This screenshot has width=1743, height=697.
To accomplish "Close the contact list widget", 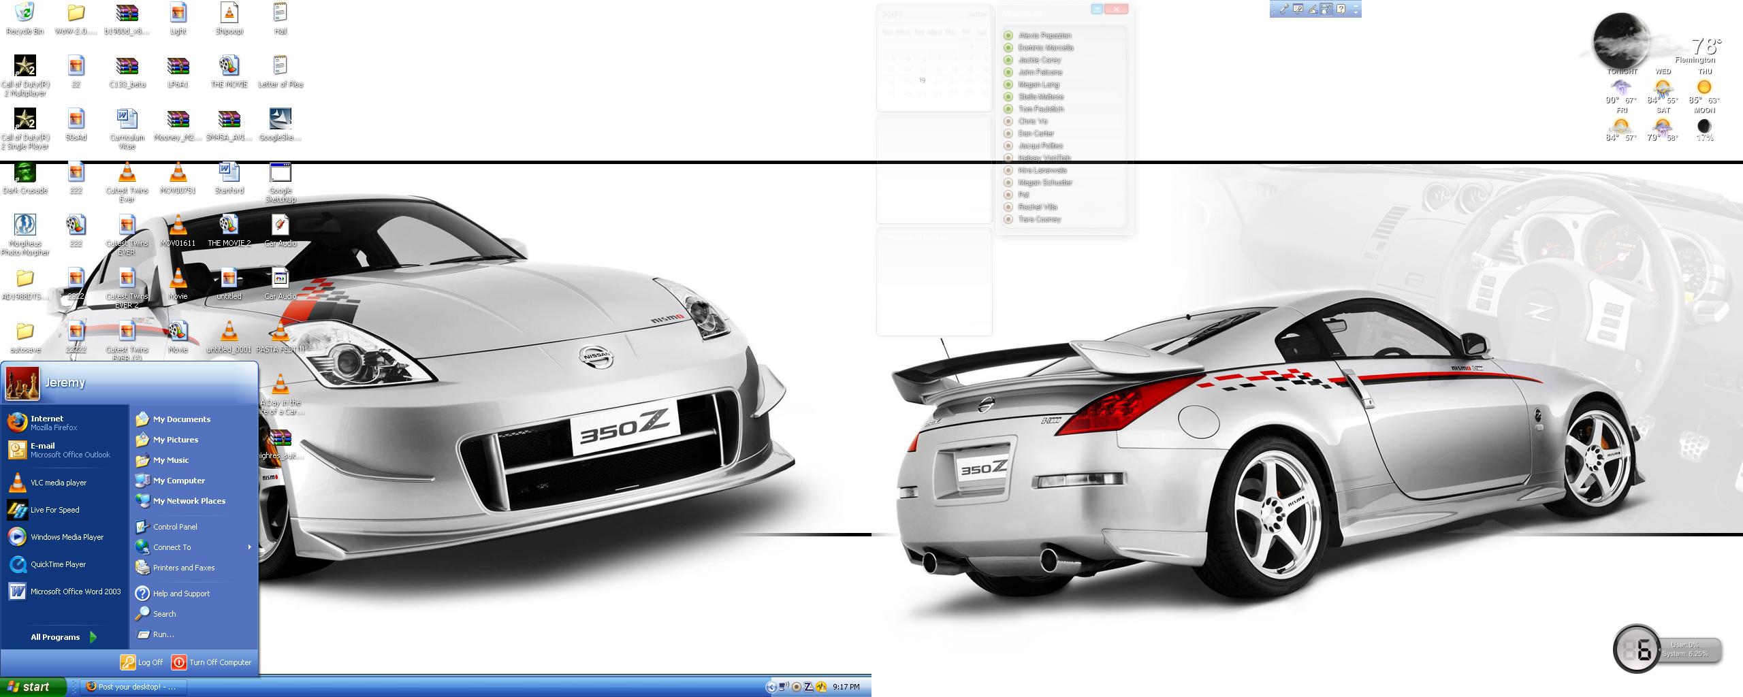I will 1116,9.
